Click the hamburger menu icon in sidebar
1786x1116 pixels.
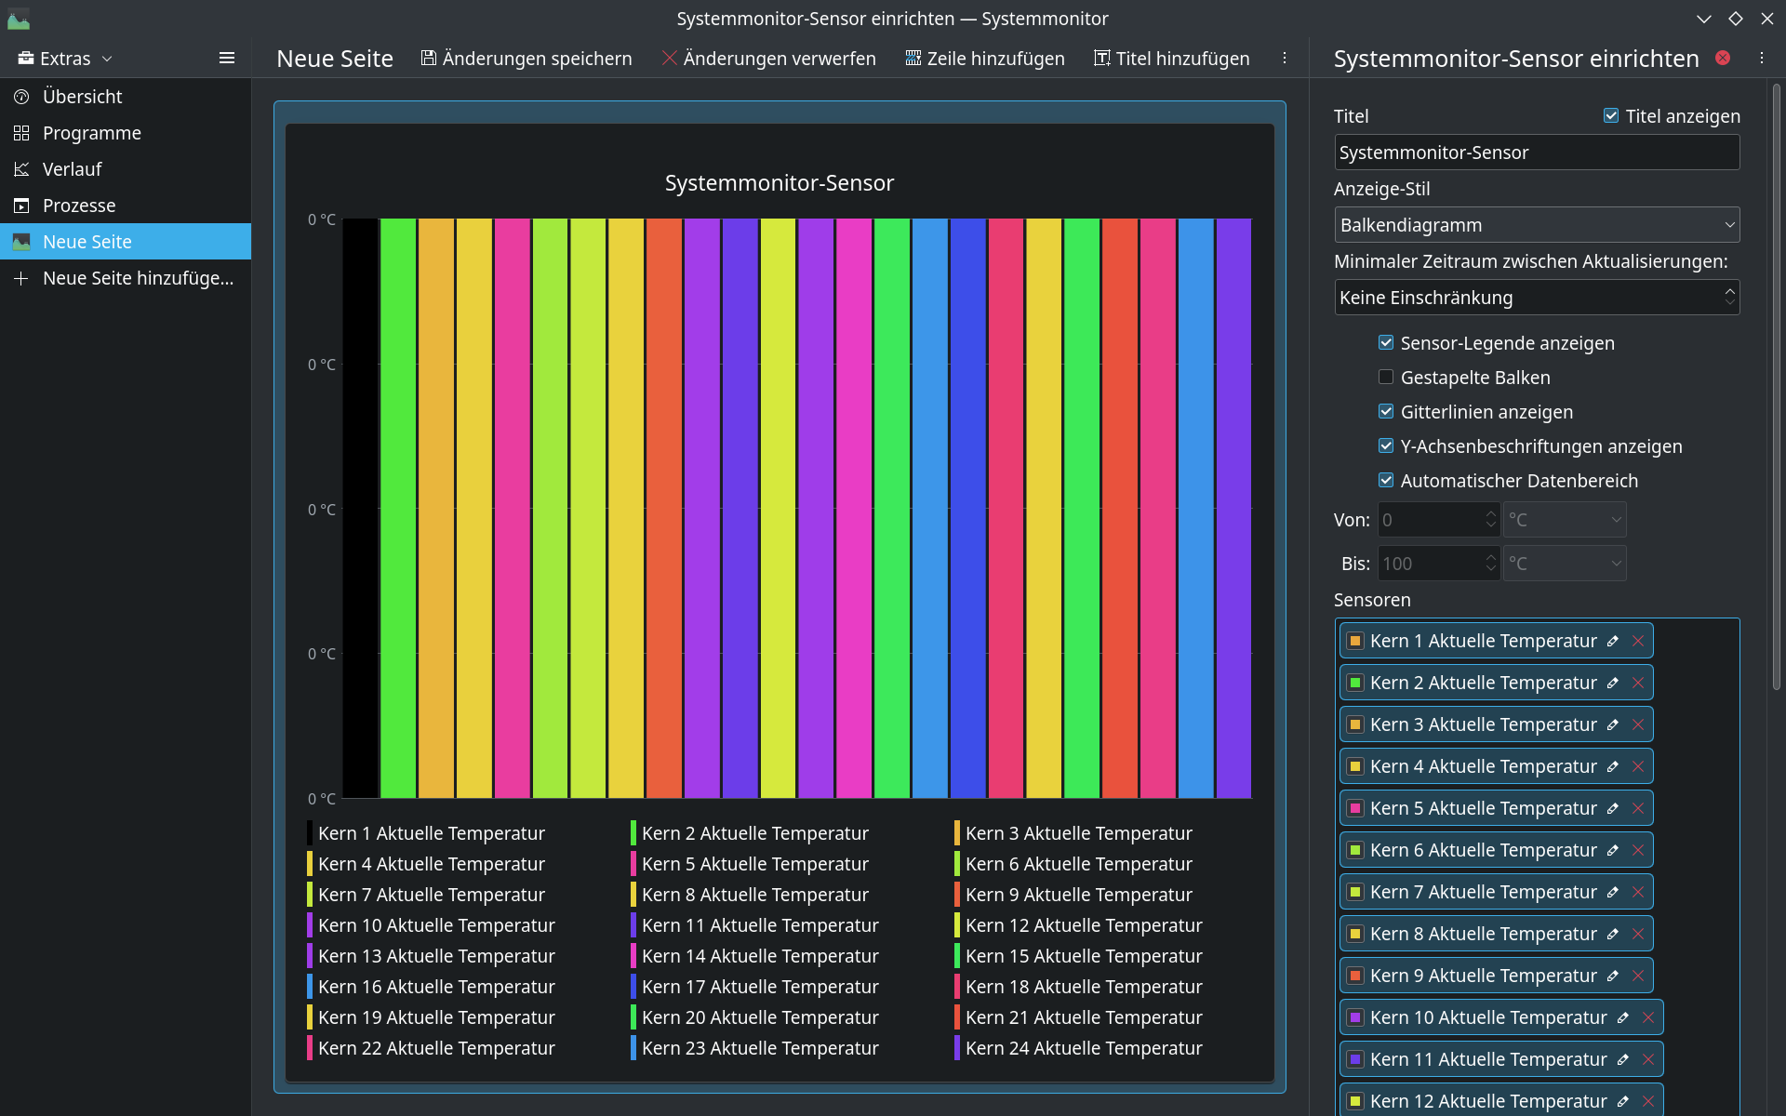point(226,58)
